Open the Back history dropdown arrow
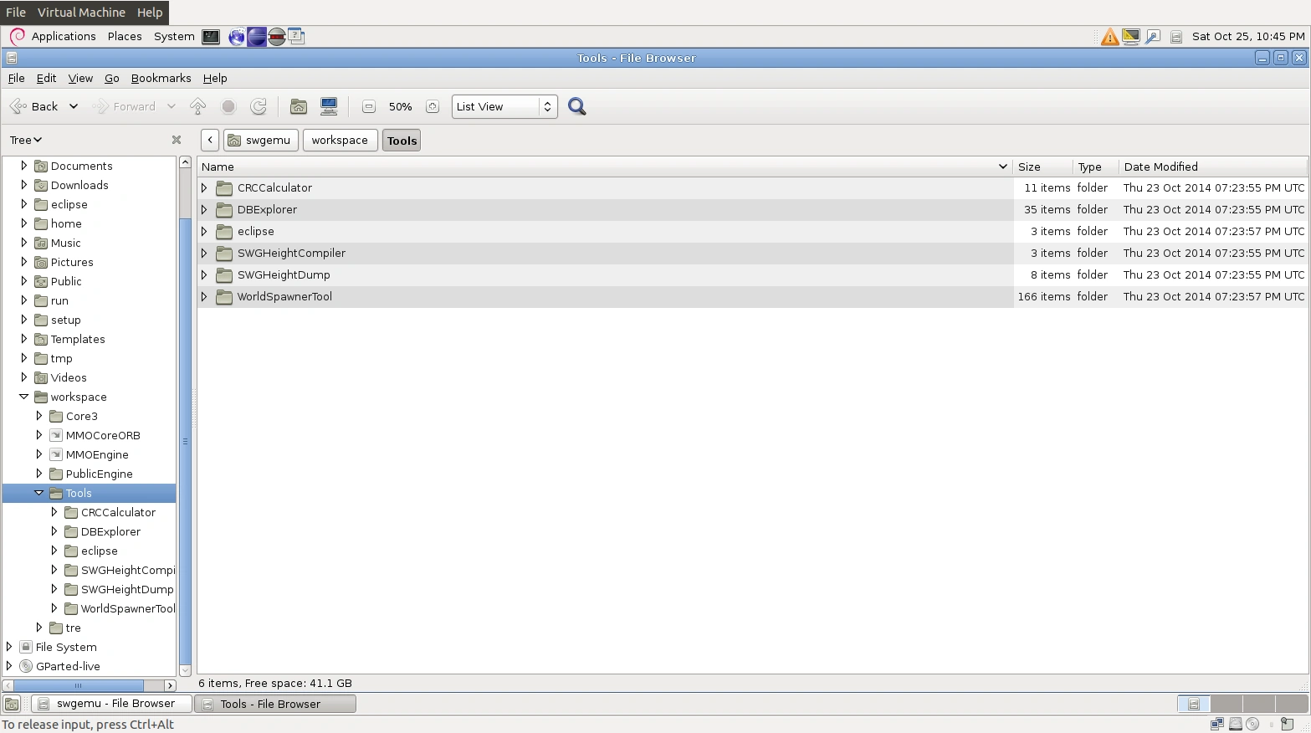 (x=74, y=106)
